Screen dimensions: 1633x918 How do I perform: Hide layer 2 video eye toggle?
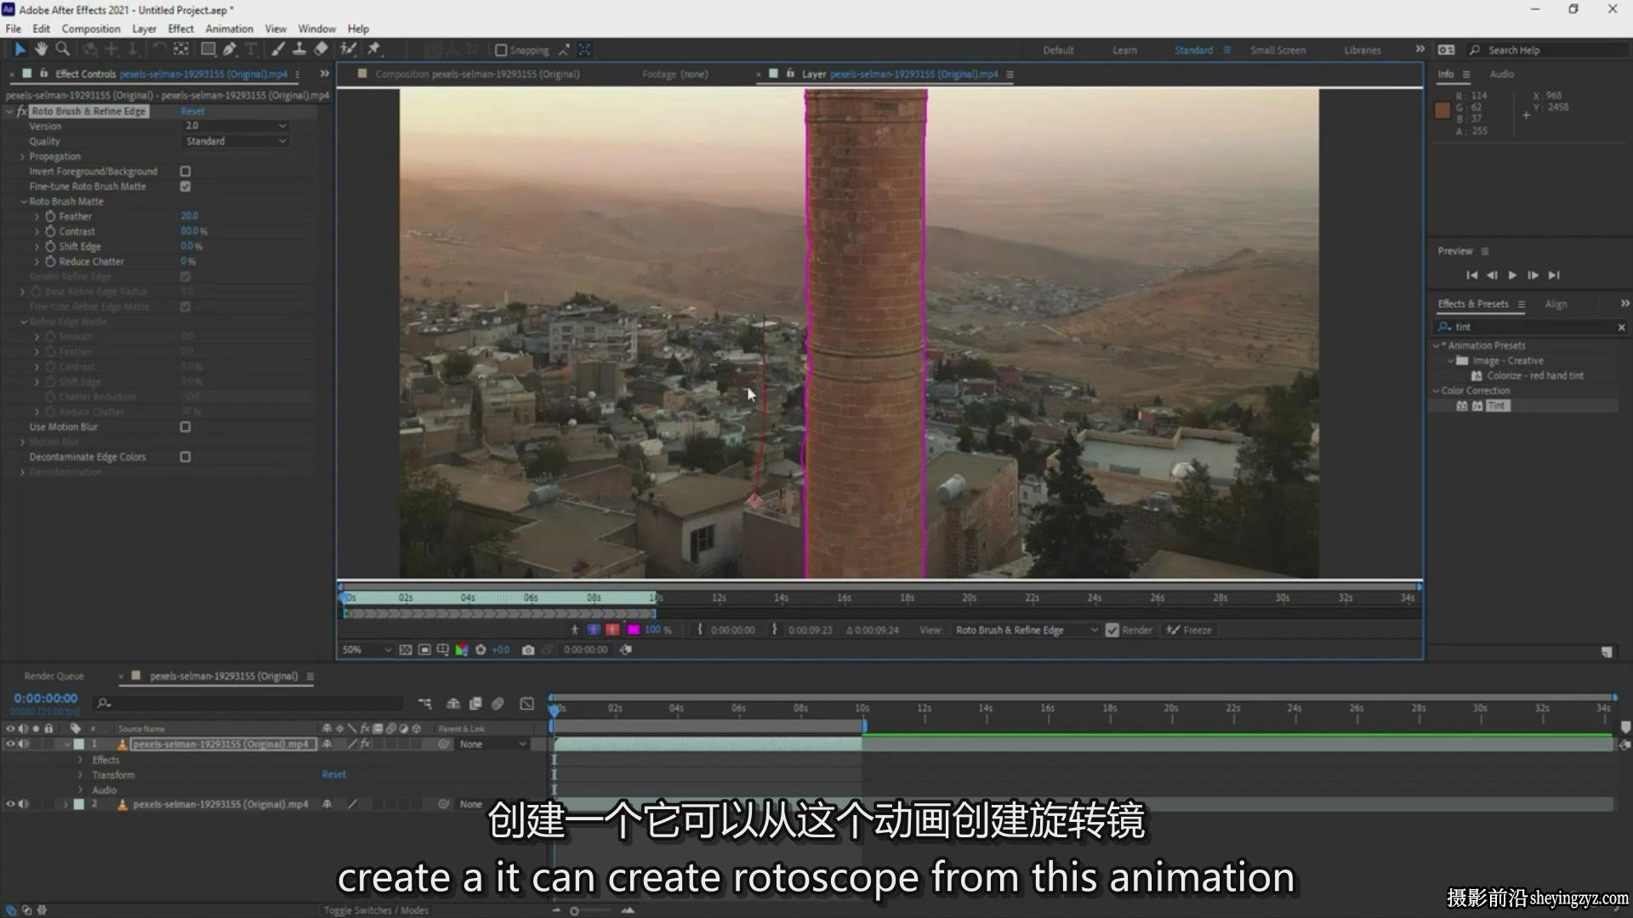pos(10,804)
